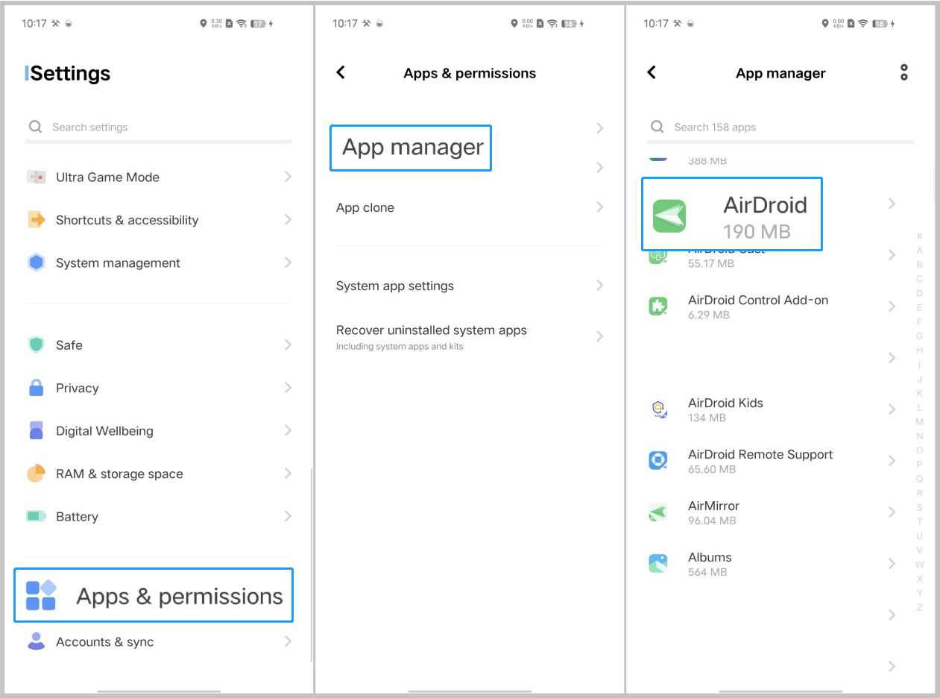Open Ultra Game Mode icon in Settings
The image size is (940, 698).
click(x=36, y=177)
